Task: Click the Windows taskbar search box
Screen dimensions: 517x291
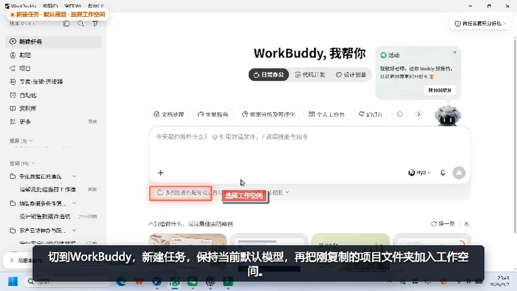Action: [66, 281]
